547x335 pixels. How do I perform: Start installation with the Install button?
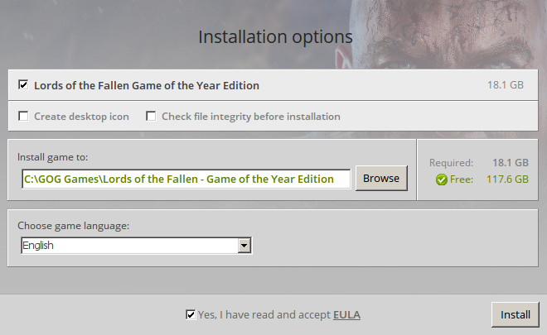tap(516, 315)
